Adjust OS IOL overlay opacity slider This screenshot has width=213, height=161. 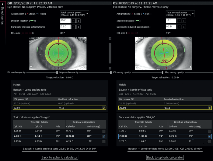162,72
